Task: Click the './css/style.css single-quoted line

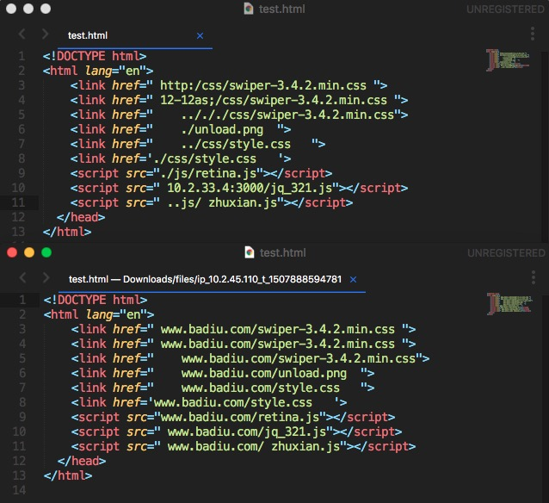Action: (181, 158)
